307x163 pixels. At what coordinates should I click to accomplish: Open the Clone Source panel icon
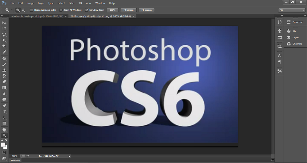280,46
